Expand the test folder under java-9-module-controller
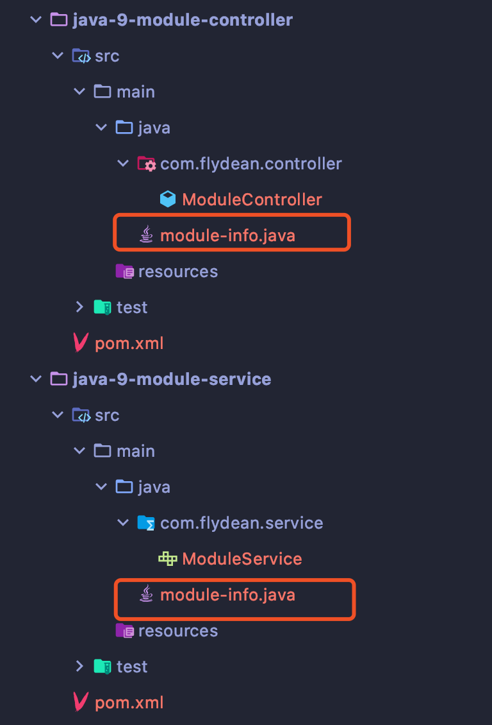The width and height of the screenshot is (492, 725). pos(79,307)
